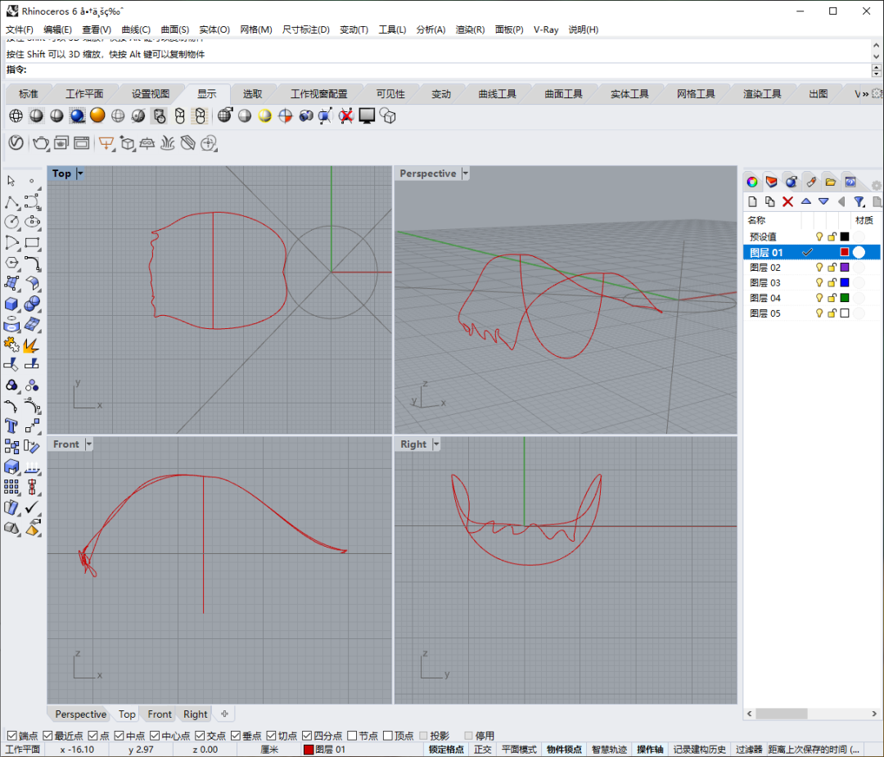The width and height of the screenshot is (884, 757).
Task: Toggle the 中点 (Mid) osnap checkbox
Action: (119, 736)
